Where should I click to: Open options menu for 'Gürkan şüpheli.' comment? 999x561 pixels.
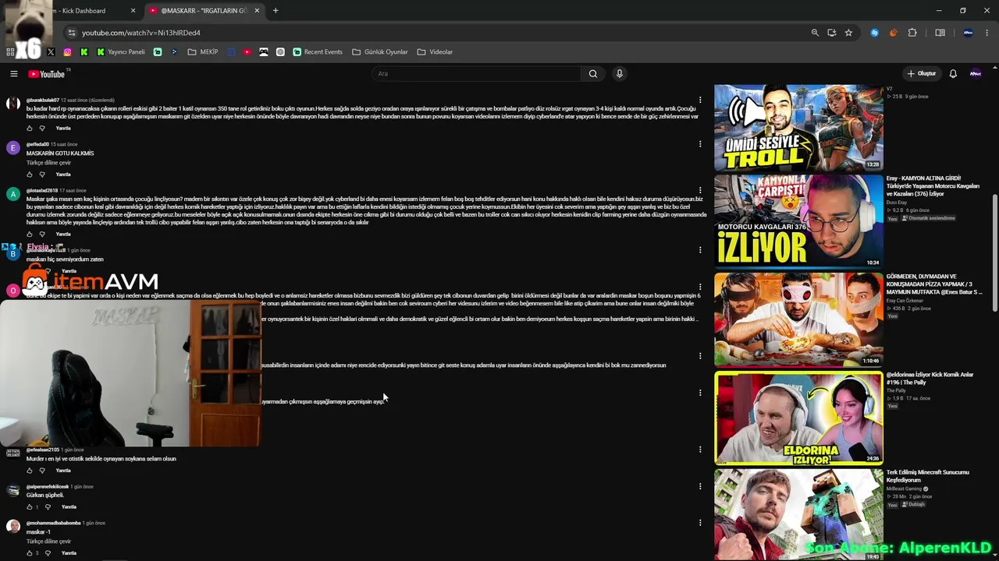pos(700,486)
